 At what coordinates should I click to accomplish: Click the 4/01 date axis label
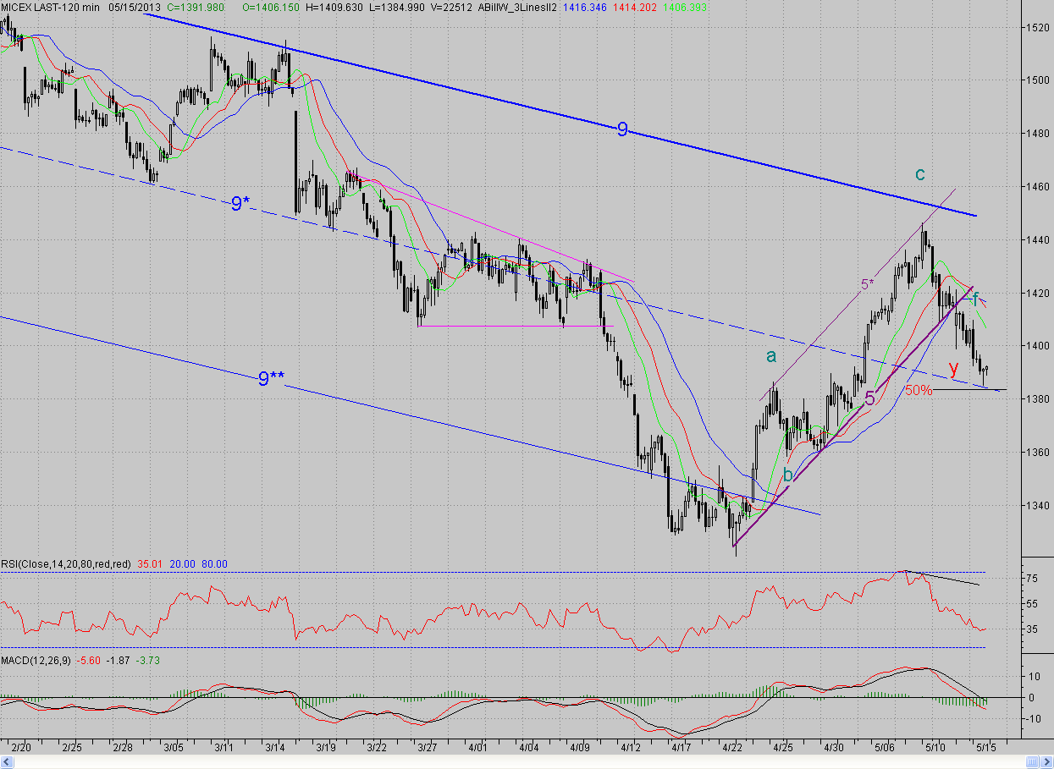(x=478, y=749)
